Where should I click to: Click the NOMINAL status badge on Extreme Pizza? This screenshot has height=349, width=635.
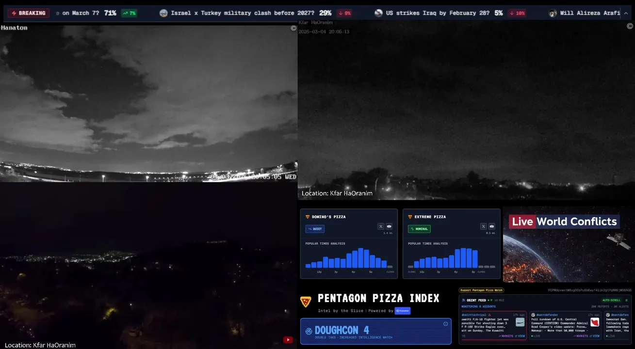(x=419, y=229)
